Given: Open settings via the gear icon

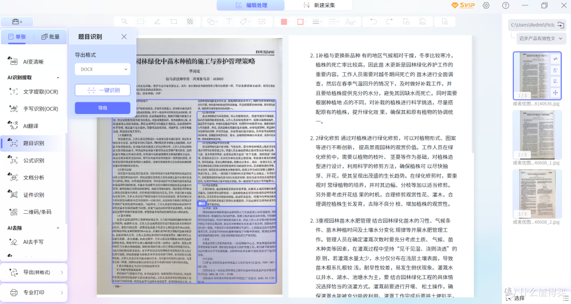Looking at the screenshot, I should pos(486,5).
